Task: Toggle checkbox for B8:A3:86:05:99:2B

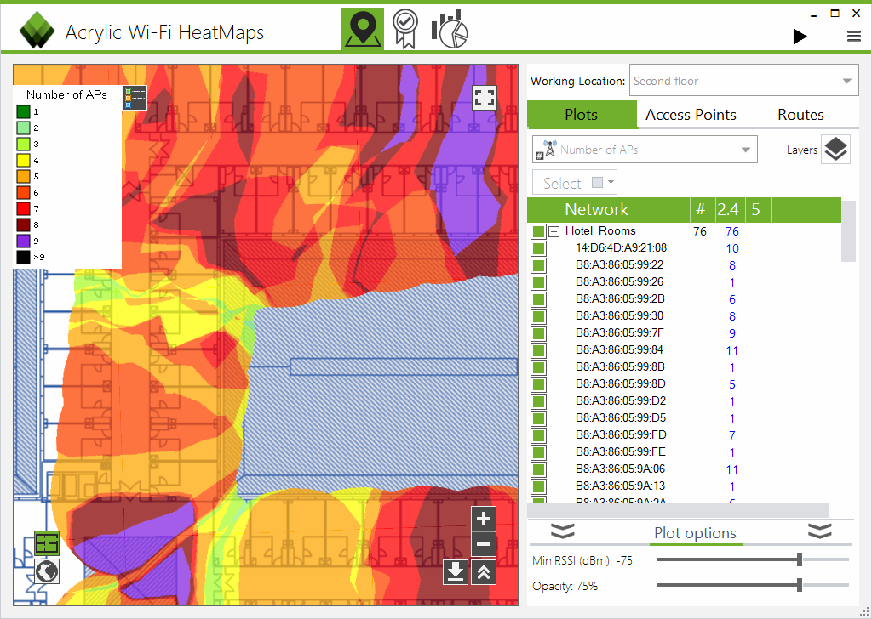Action: click(538, 300)
